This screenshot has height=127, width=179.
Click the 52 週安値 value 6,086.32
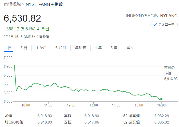(162, 122)
